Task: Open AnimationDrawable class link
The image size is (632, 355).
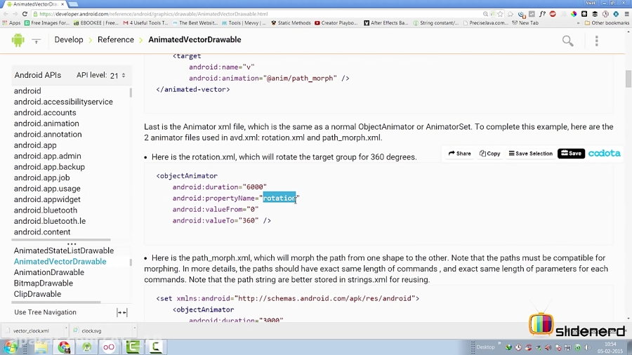Action: tap(49, 272)
